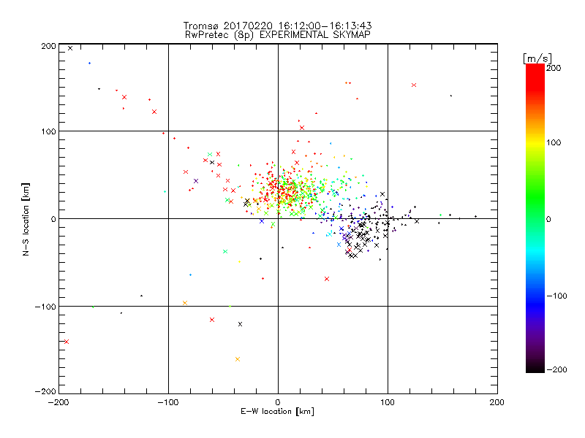Click the x-axis '-200' tick label
This screenshot has width=585, height=438.
pyautogui.click(x=58, y=403)
